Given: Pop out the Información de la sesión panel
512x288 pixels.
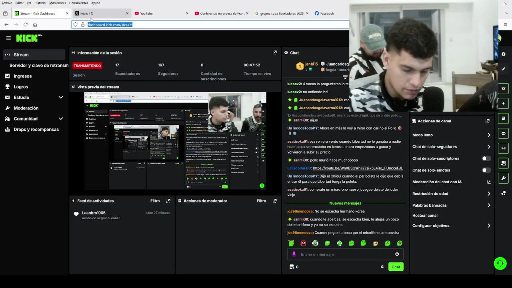Looking at the screenshot, I should [274, 52].
